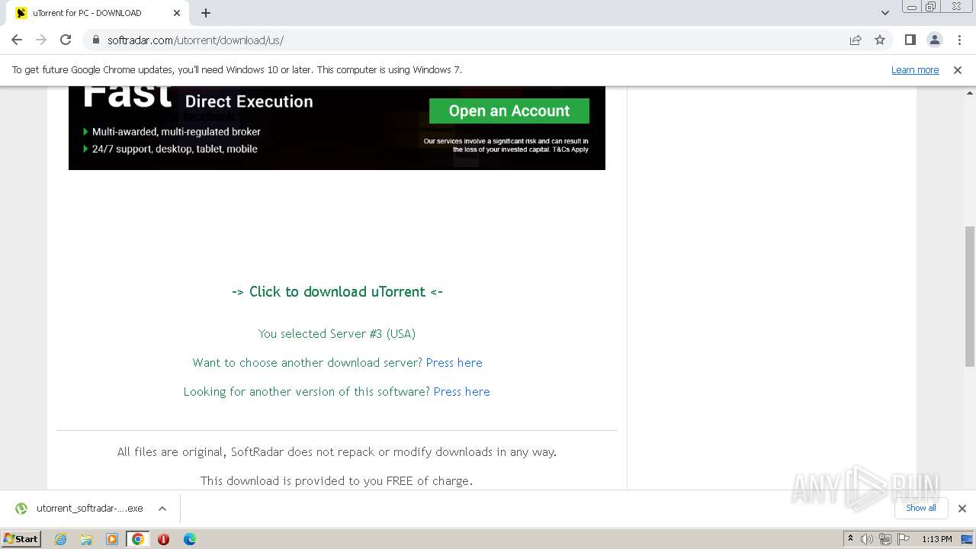Show hidden system tray icons

point(851,539)
